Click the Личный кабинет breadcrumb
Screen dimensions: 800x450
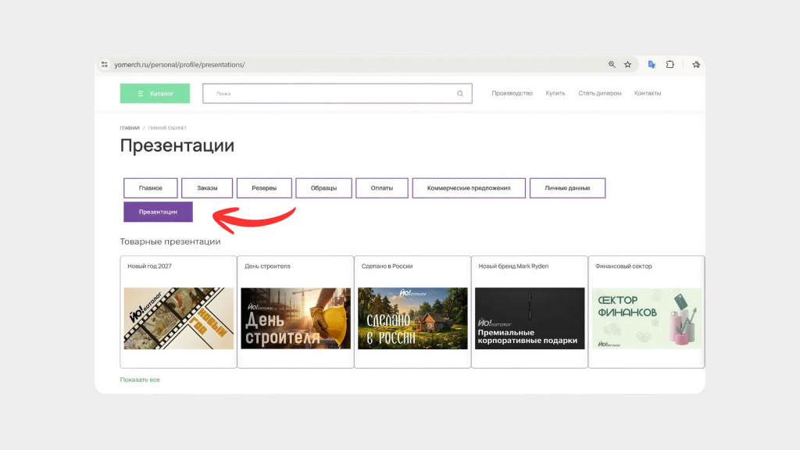[167, 128]
